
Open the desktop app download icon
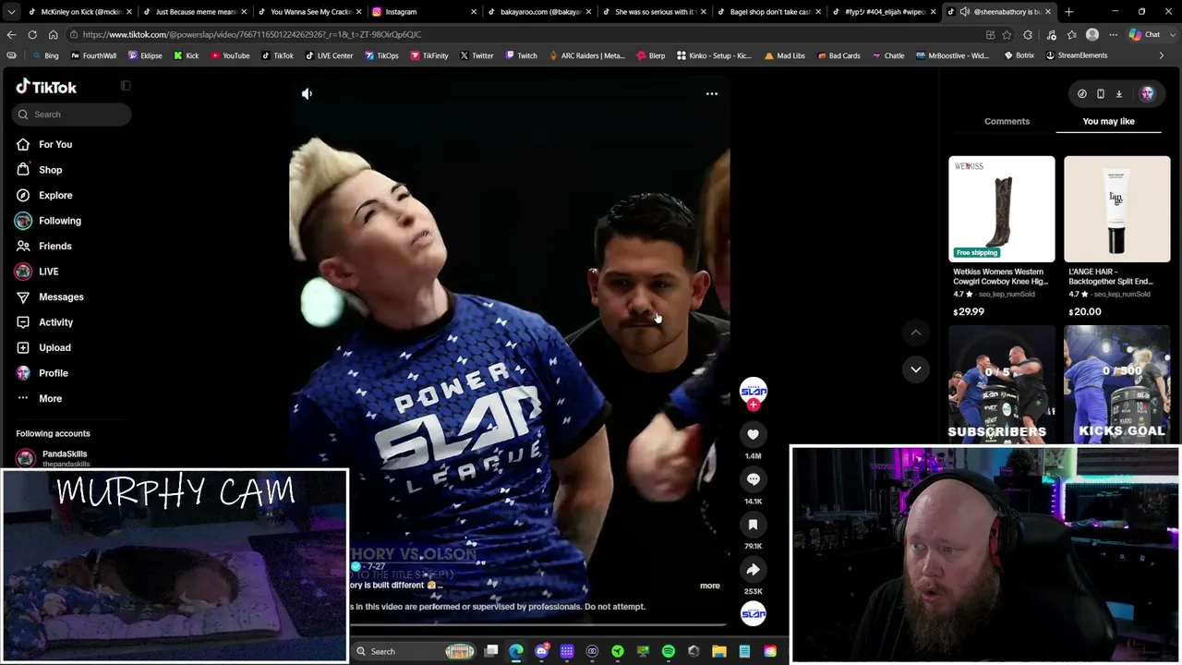(x=1119, y=93)
